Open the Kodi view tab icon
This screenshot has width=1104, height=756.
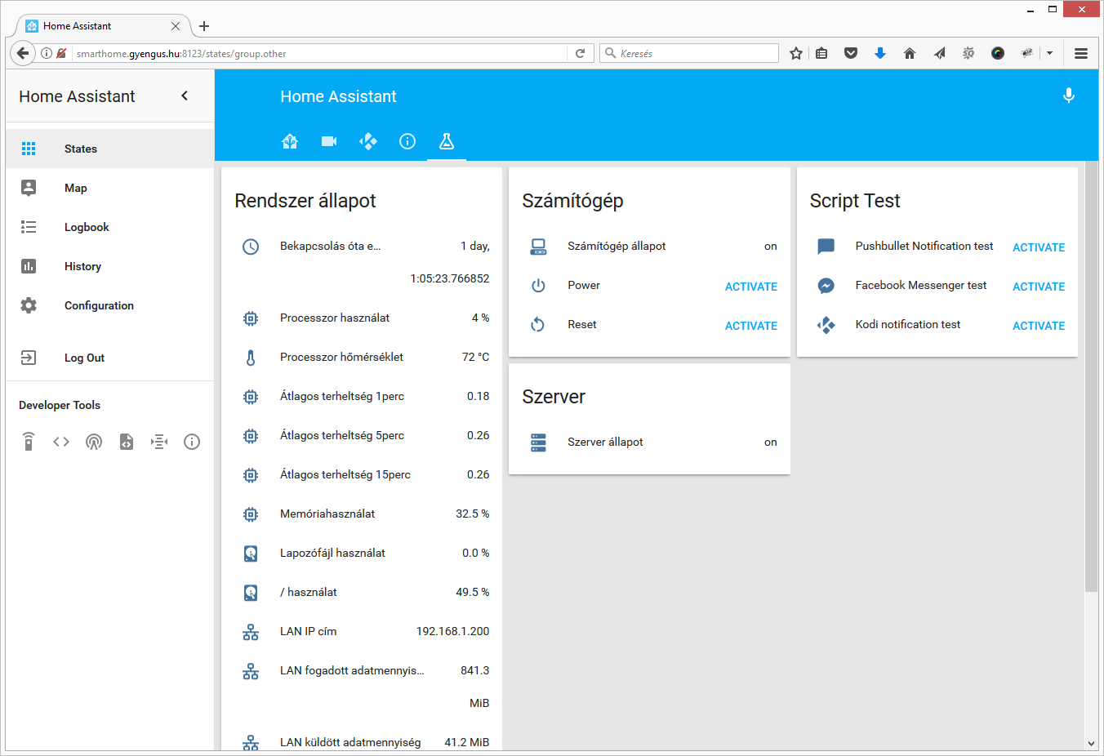368,141
